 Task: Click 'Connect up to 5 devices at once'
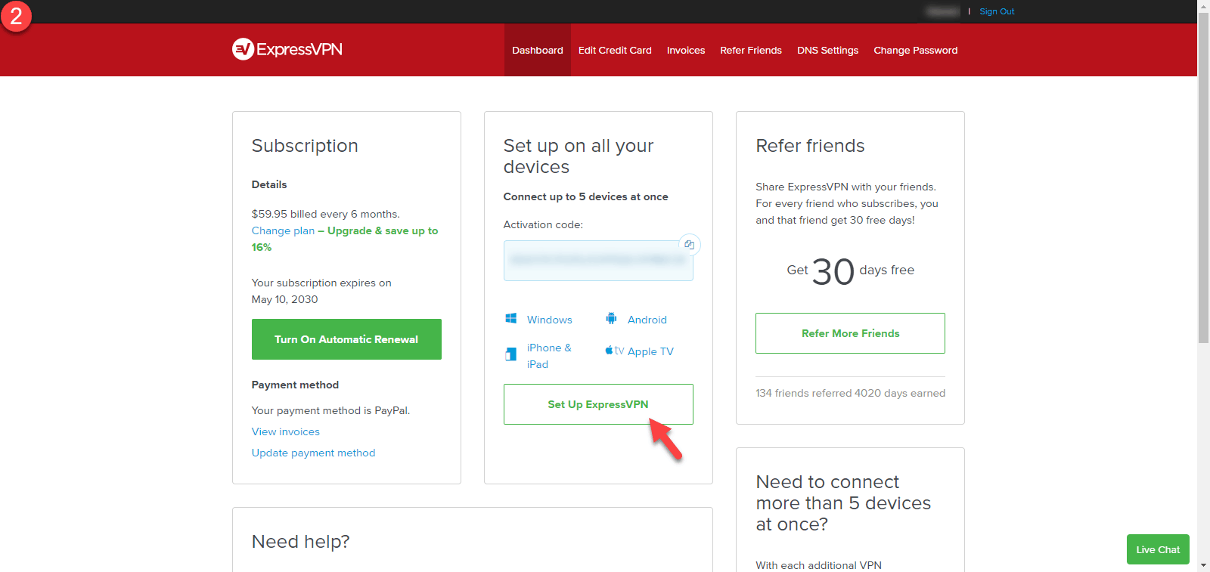coord(586,196)
